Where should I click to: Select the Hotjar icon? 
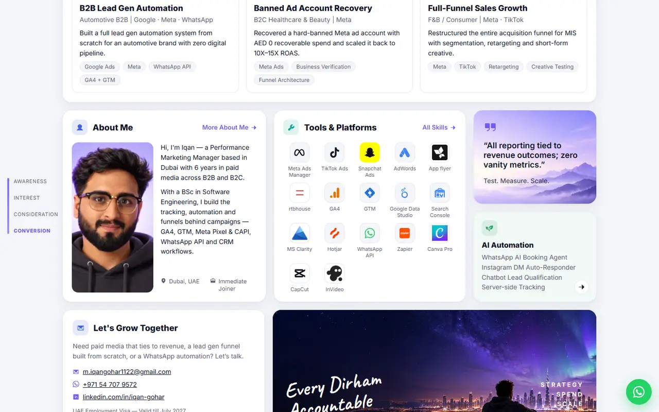tap(335, 233)
